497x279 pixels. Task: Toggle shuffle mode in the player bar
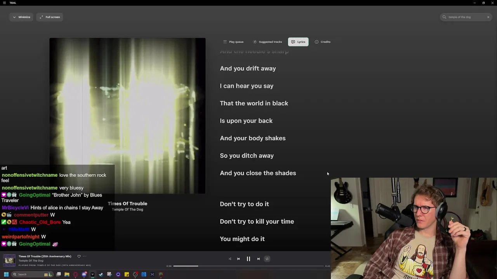pos(230,259)
